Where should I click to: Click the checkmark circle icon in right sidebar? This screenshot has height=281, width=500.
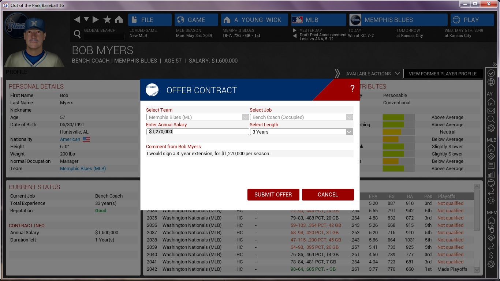click(x=491, y=73)
